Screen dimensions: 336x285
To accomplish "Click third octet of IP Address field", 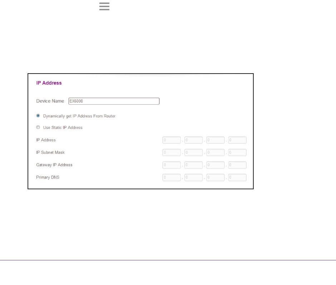I will click(x=215, y=140).
